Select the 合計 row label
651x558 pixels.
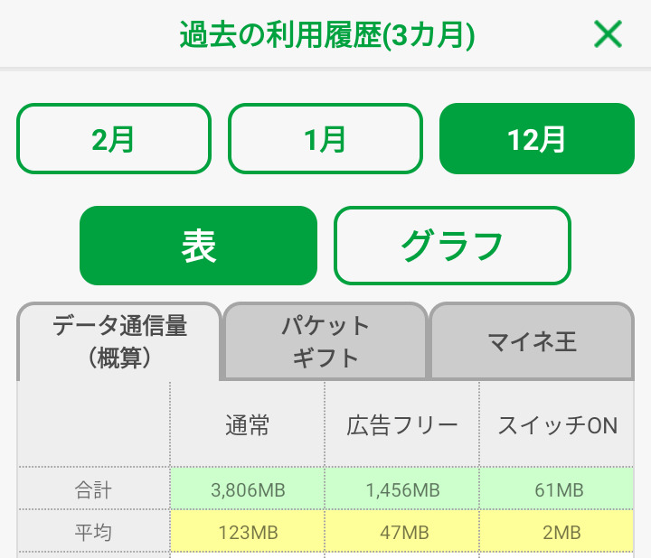(x=94, y=490)
